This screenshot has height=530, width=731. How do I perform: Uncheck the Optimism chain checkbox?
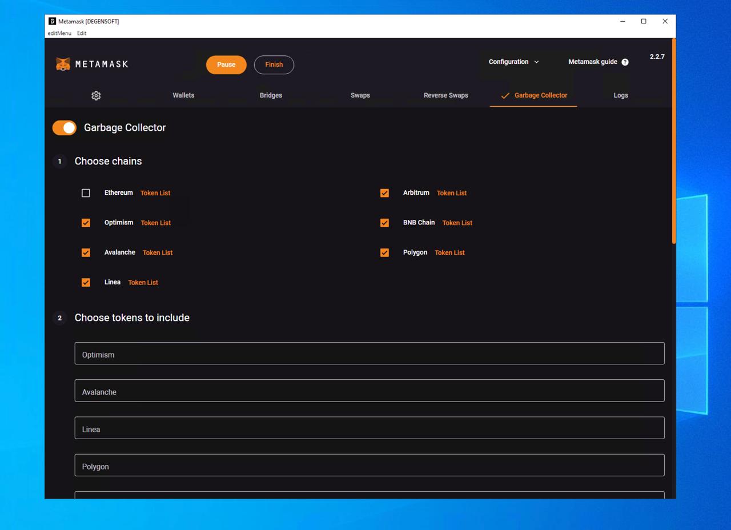86,223
